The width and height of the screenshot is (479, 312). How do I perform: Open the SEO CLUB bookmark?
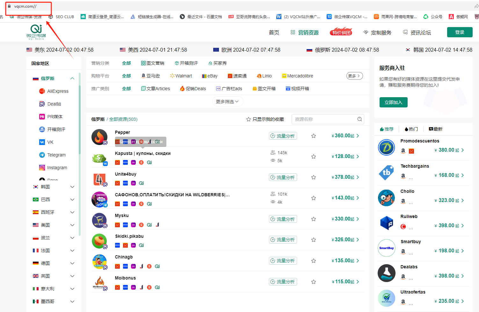coord(61,17)
